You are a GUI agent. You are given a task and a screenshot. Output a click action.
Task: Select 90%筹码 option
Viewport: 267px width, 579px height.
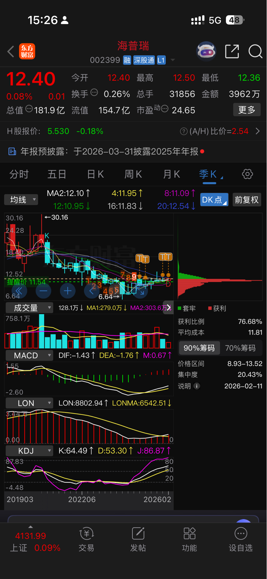pos(199,348)
